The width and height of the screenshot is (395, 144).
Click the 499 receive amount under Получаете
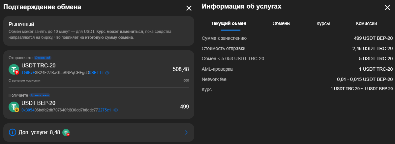(184, 107)
